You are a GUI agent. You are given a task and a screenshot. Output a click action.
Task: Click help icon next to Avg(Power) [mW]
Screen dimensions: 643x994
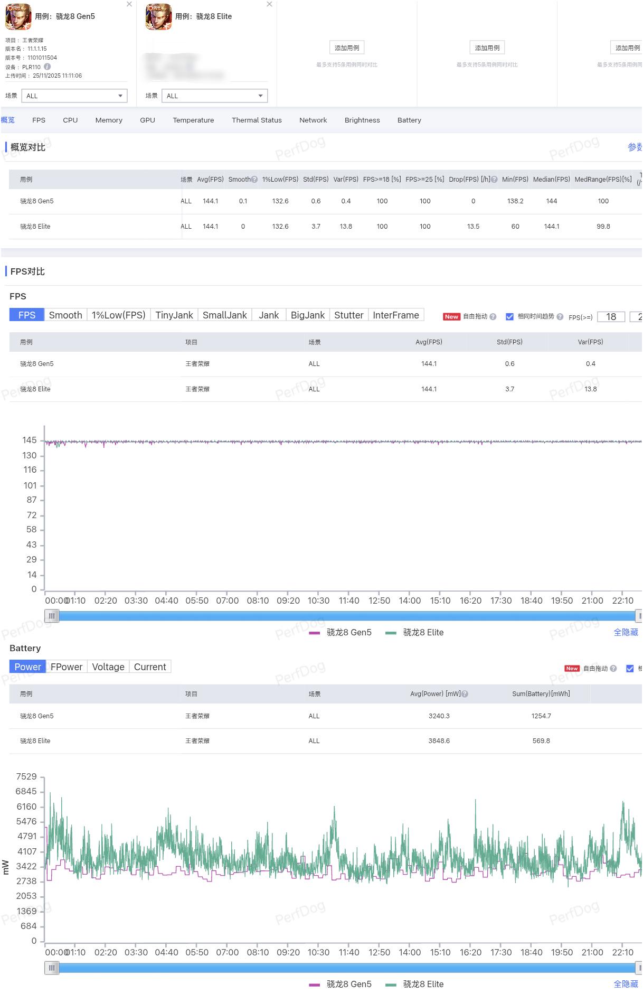click(x=465, y=694)
